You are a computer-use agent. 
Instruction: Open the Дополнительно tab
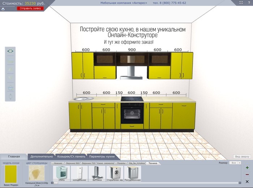tap(42, 156)
